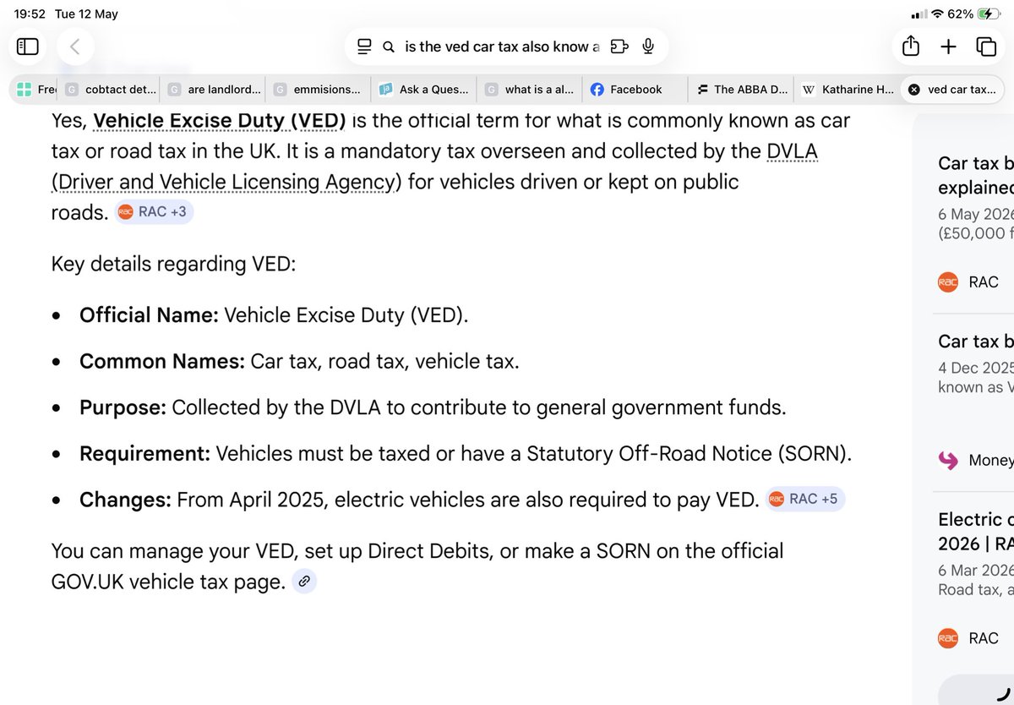Switch to the 'are landlord...' tab
Screen dimensions: 1014x705
(x=213, y=89)
